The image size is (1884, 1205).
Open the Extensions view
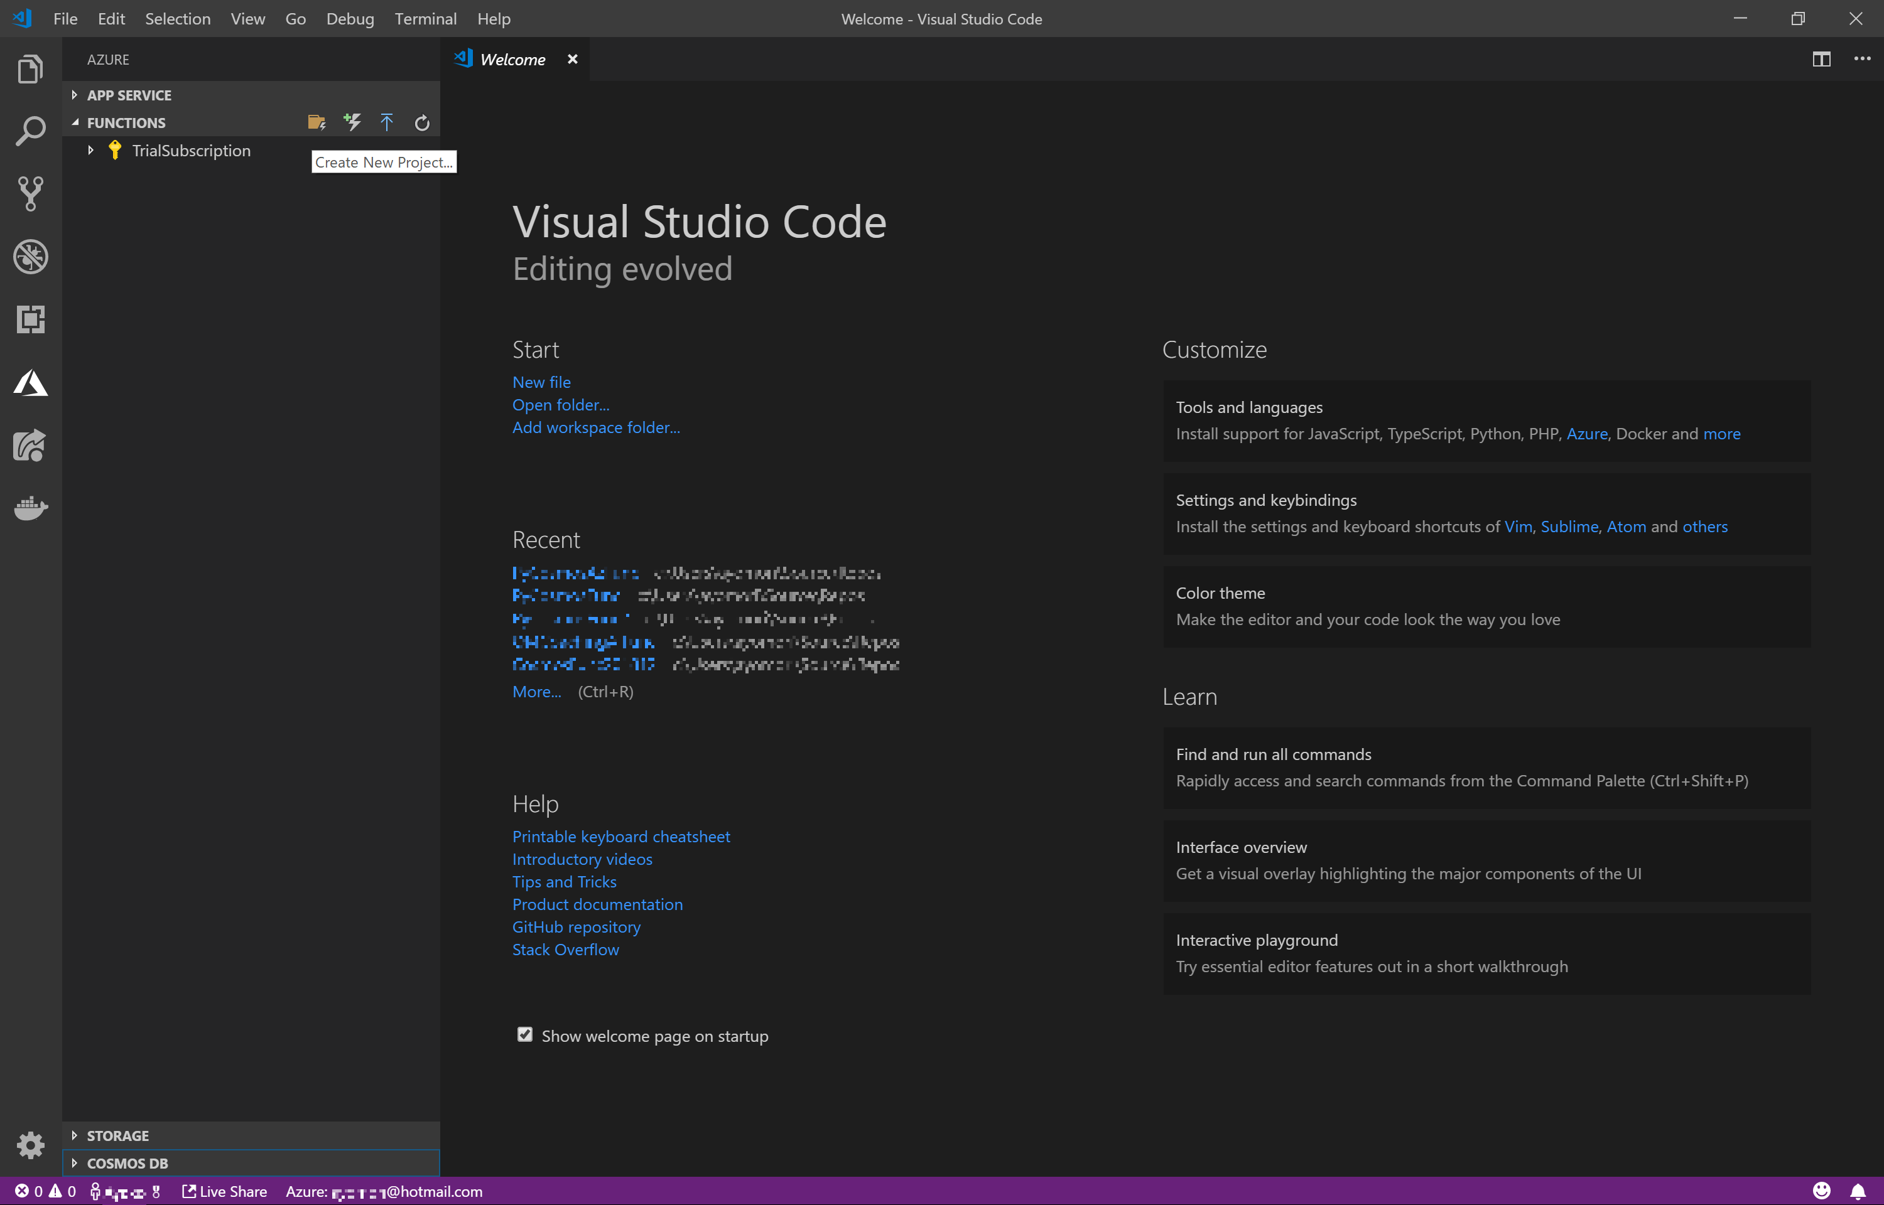pyautogui.click(x=31, y=319)
